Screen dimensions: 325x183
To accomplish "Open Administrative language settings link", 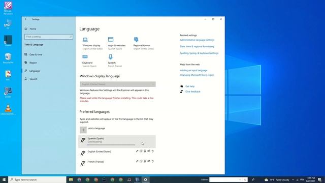I will (x=197, y=40).
